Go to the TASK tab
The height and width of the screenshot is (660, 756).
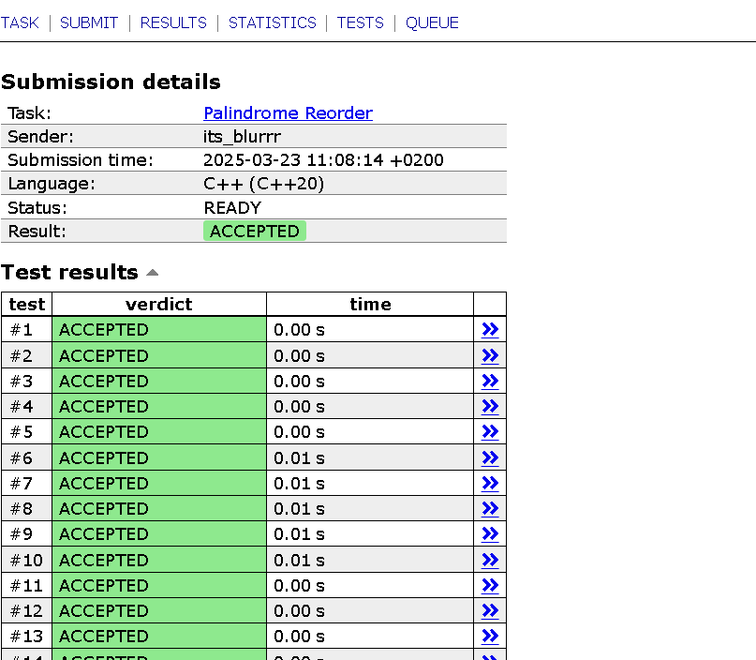point(20,22)
